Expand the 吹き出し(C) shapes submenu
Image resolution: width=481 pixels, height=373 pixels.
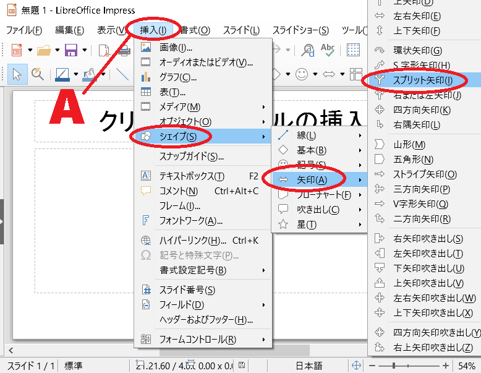click(x=320, y=210)
